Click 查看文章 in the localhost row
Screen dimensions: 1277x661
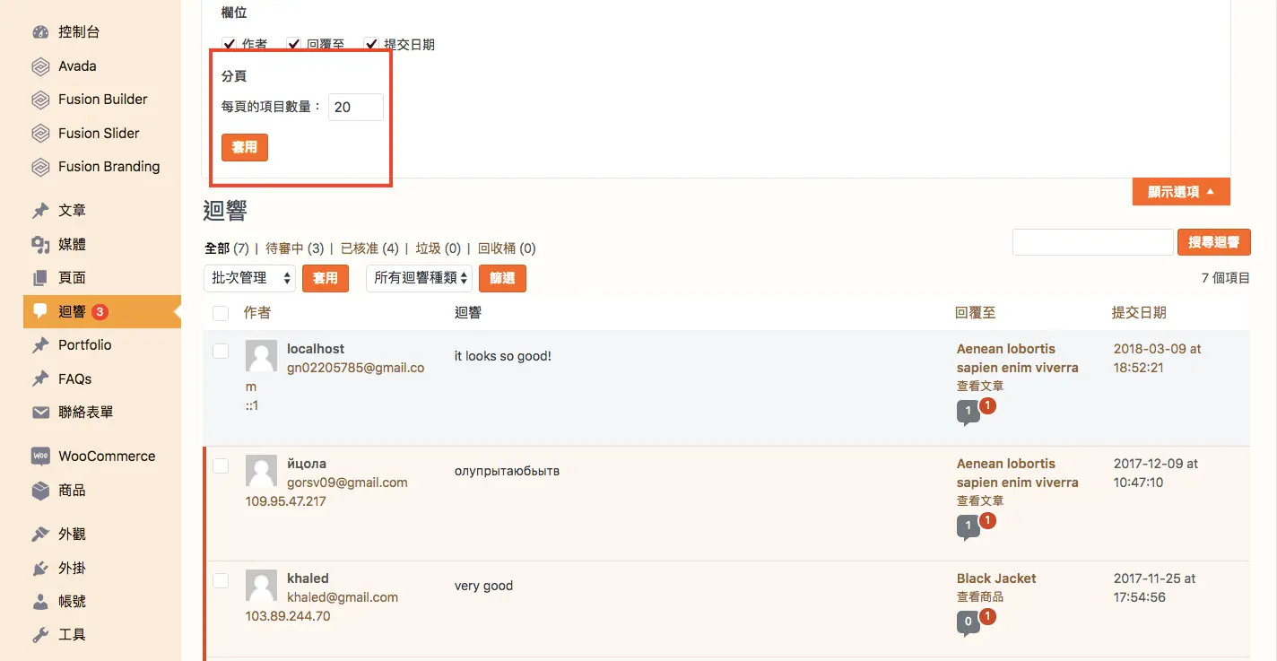click(980, 386)
